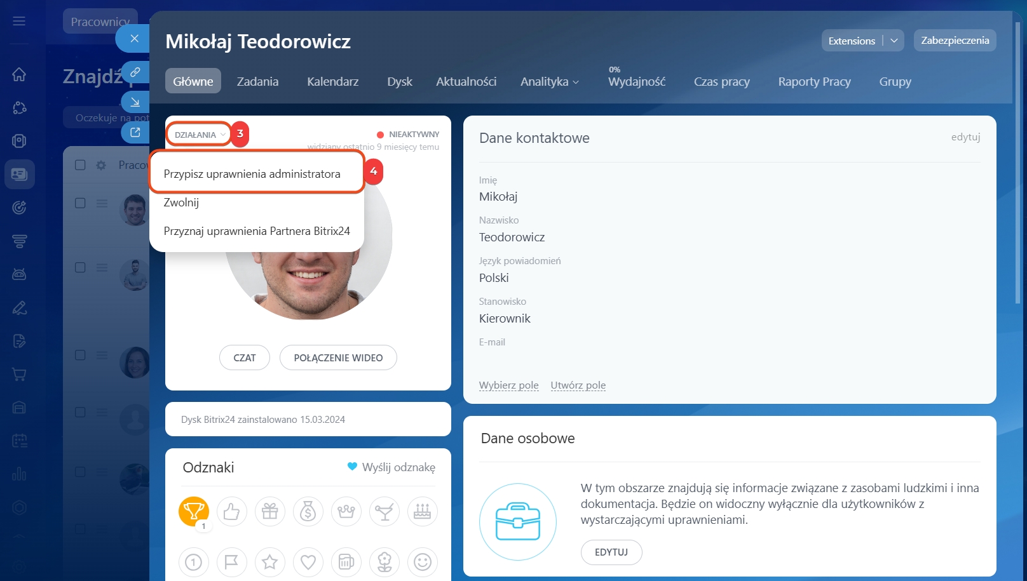This screenshot has height=581, width=1027.
Task: Open the Zadania tab
Action: (257, 81)
